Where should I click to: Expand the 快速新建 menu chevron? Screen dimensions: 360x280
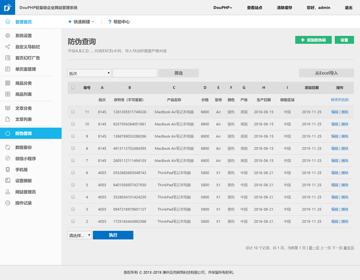93,22
